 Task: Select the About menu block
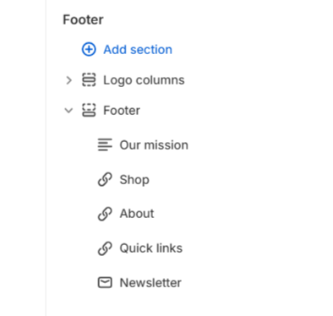click(x=137, y=214)
